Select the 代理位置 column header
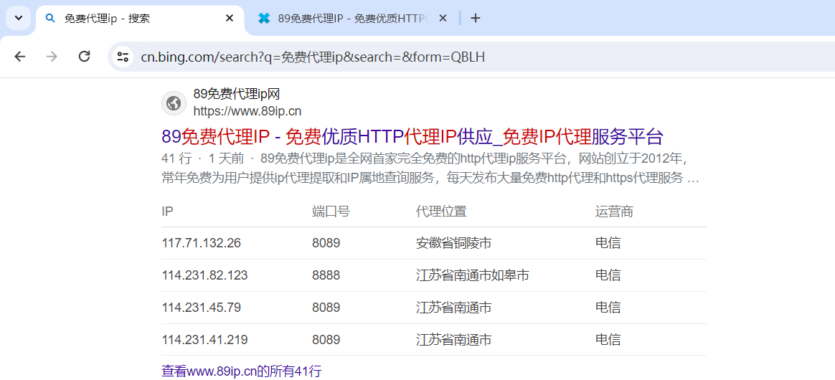This screenshot has height=380, width=835. point(441,212)
